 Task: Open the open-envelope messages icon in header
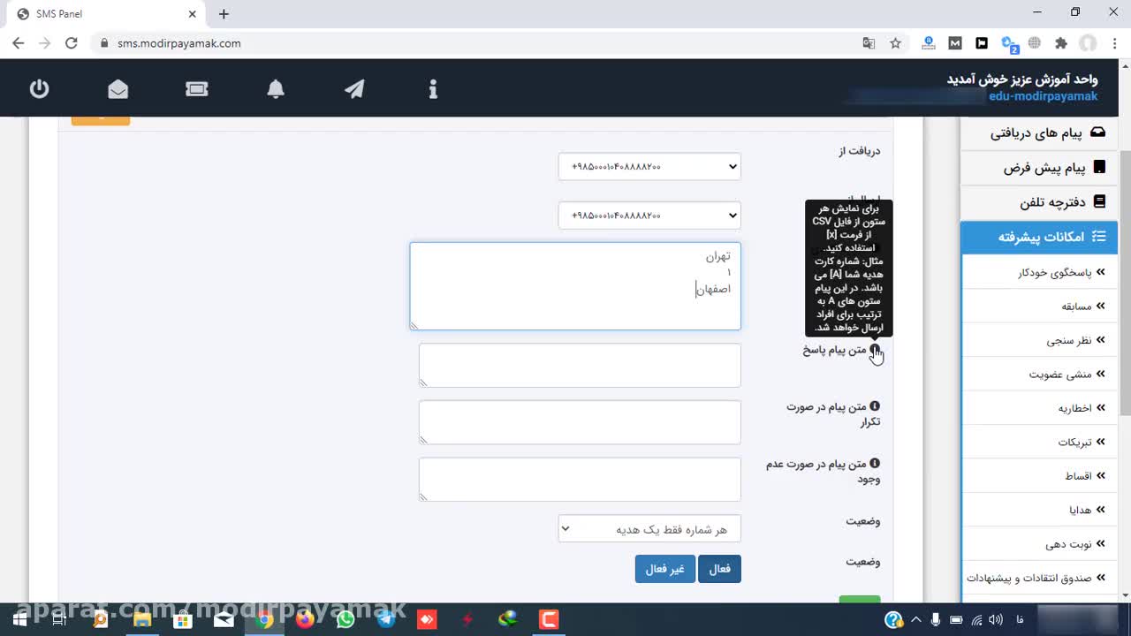[x=118, y=88]
